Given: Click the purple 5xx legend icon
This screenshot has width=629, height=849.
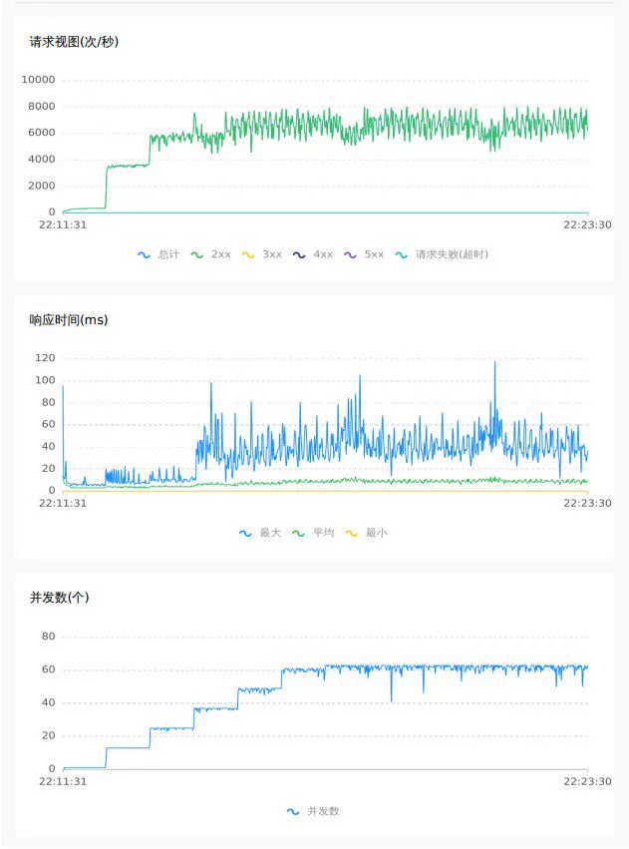Looking at the screenshot, I should point(350,254).
